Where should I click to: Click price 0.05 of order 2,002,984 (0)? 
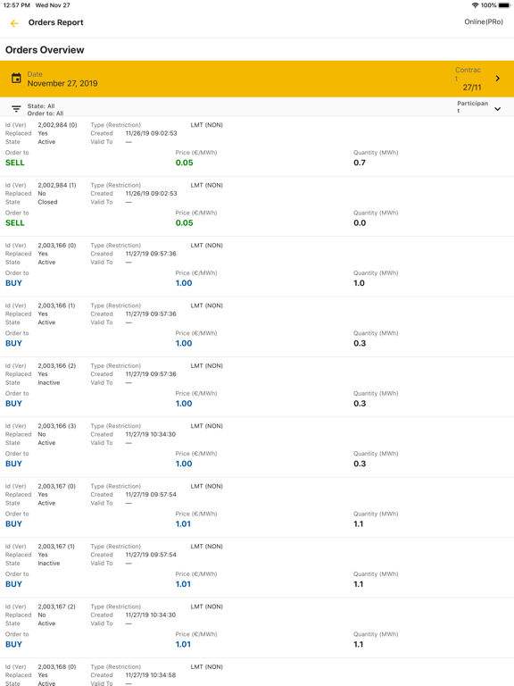tap(185, 163)
